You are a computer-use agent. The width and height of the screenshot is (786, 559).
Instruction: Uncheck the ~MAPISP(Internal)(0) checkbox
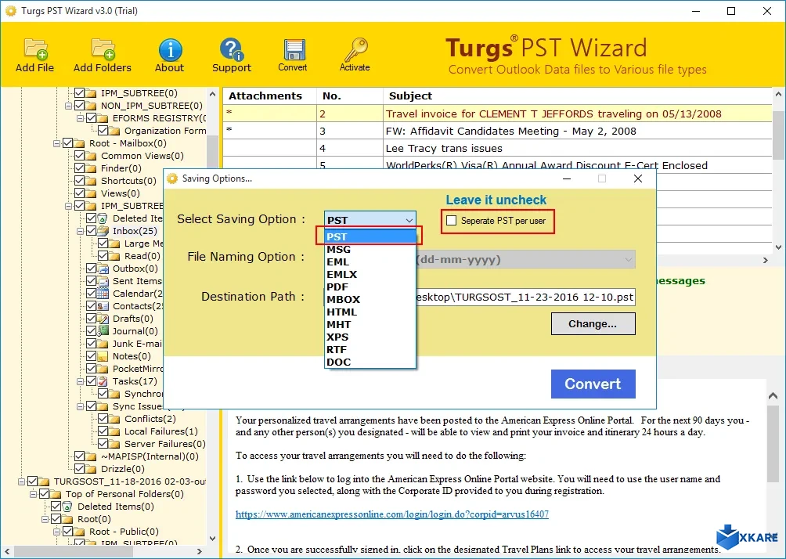tap(79, 456)
